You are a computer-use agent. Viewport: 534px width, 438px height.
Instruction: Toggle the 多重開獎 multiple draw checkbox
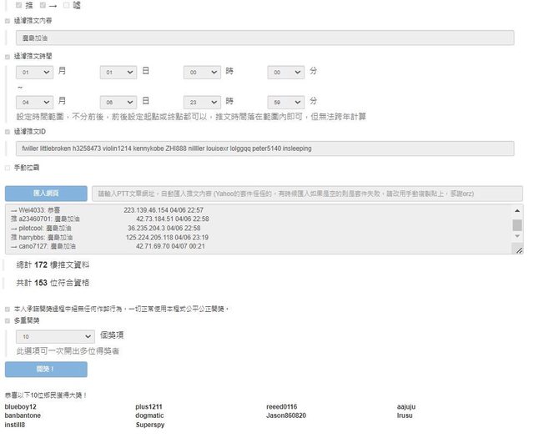(x=8, y=320)
